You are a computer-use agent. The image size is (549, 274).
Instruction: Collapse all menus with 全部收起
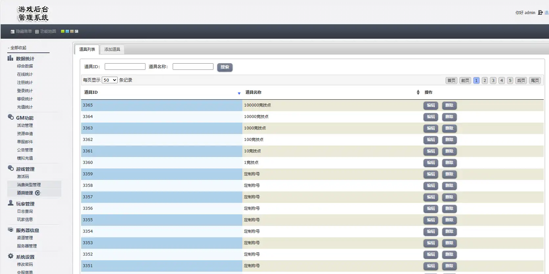tap(18, 48)
